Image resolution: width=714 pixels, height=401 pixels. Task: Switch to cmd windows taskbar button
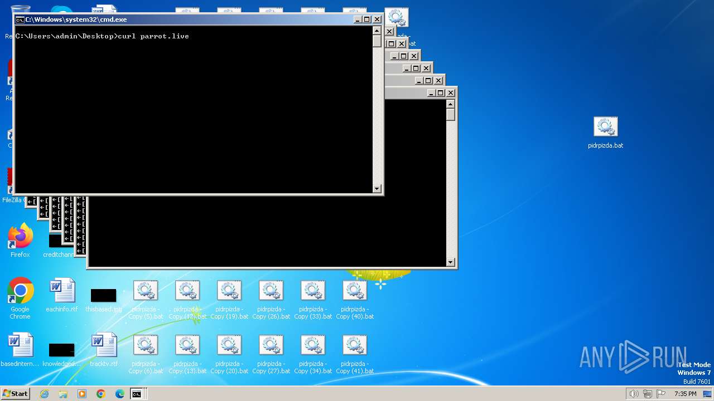pos(137,394)
